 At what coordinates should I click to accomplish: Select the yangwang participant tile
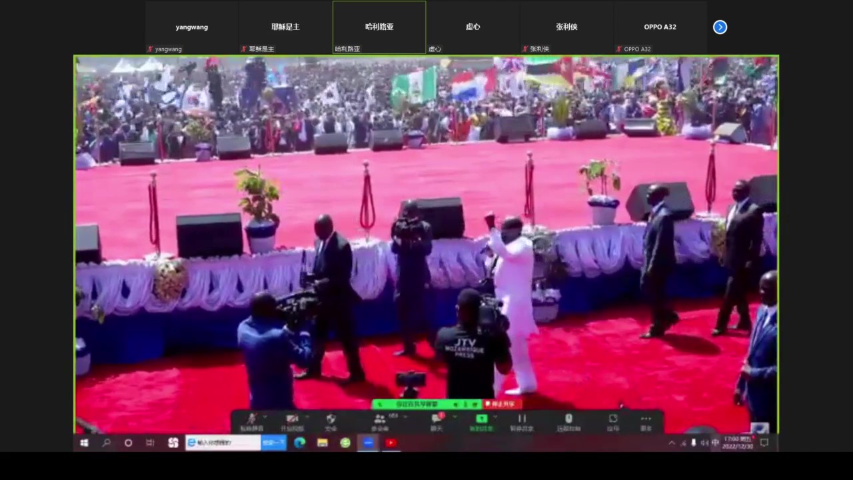[x=192, y=27]
